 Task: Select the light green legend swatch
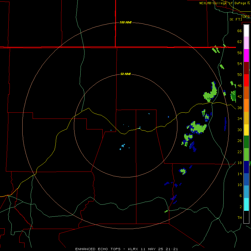[x=246, y=155]
